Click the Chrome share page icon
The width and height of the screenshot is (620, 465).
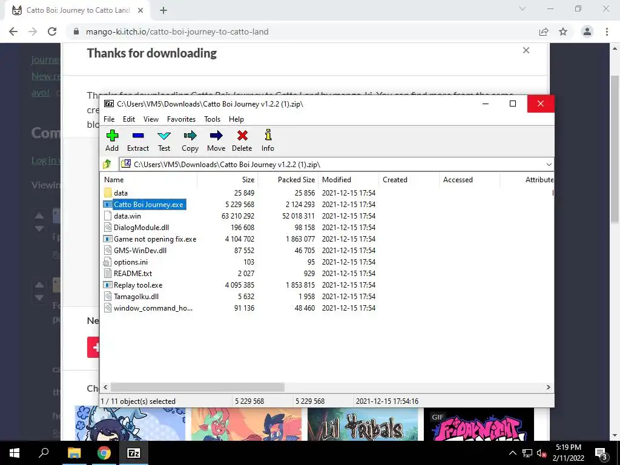click(x=544, y=31)
